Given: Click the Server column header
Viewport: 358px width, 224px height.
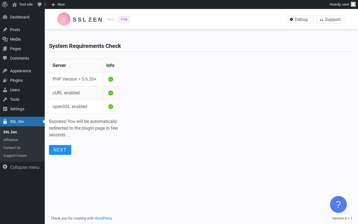Looking at the screenshot, I should (76, 66).
